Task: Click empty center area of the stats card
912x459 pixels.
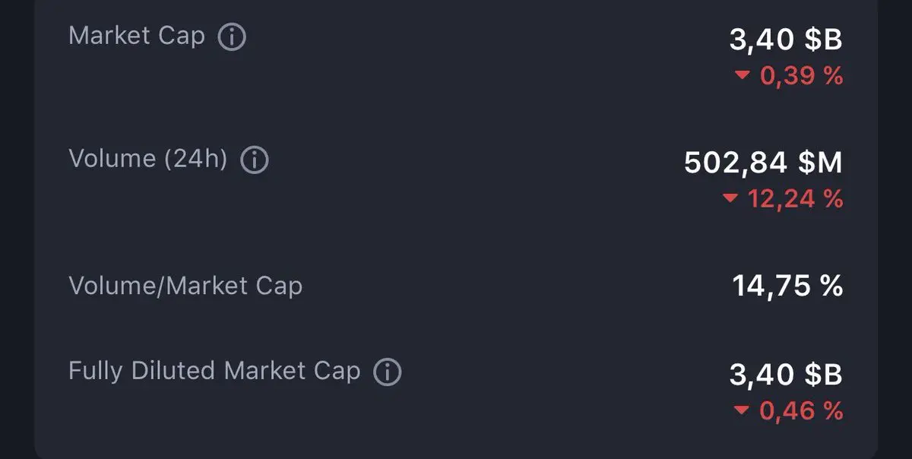Action: pyautogui.click(x=494, y=228)
